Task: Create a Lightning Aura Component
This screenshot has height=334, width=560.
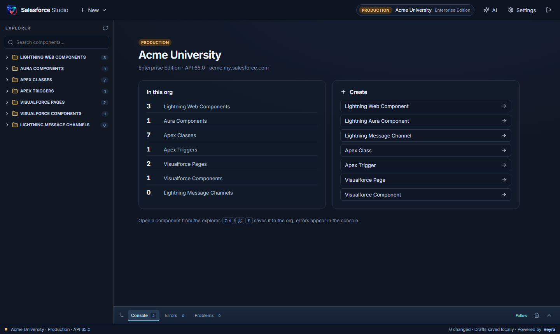Action: pos(425,121)
